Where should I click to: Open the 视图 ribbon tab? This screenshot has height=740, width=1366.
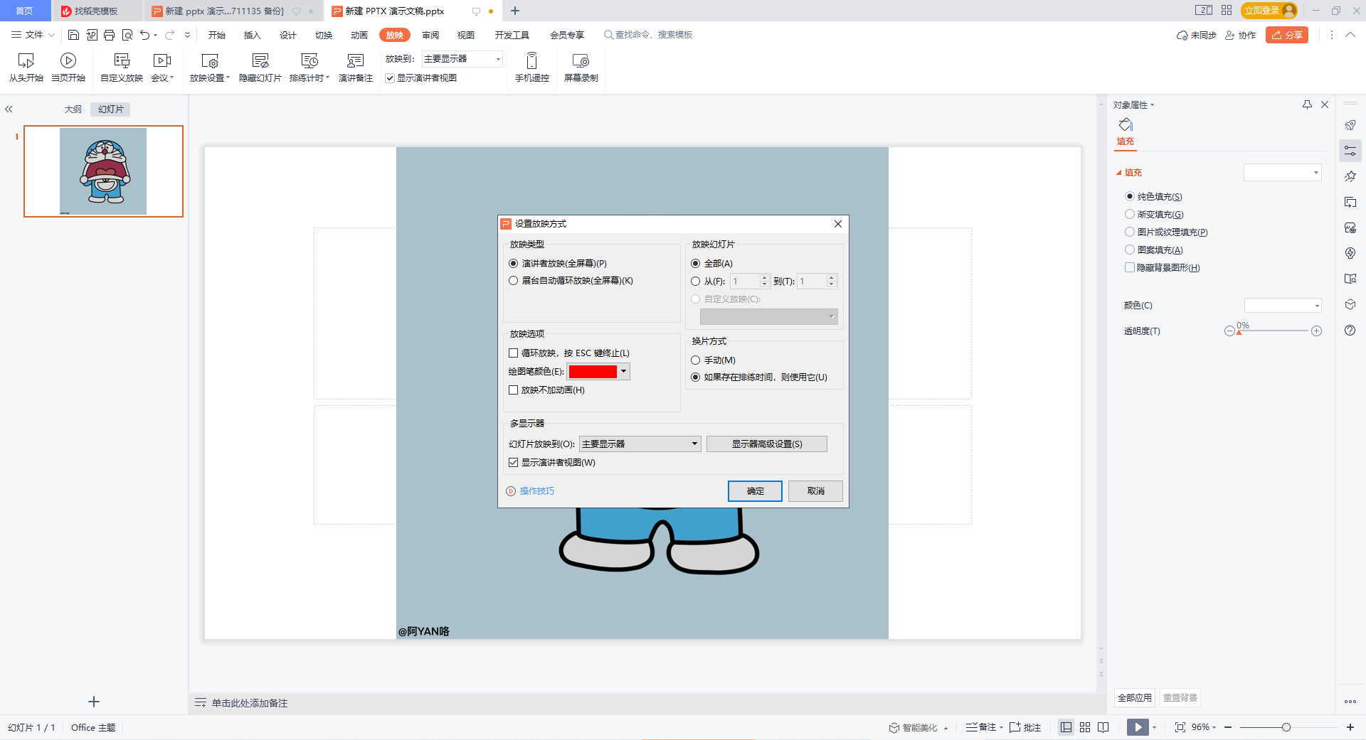coord(466,35)
